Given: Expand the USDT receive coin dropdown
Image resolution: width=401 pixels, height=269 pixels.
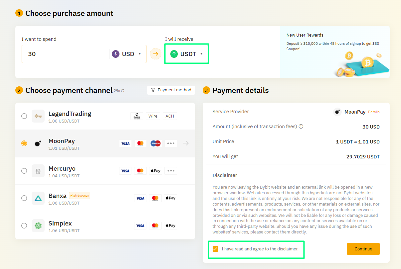Looking at the screenshot, I should coord(187,54).
